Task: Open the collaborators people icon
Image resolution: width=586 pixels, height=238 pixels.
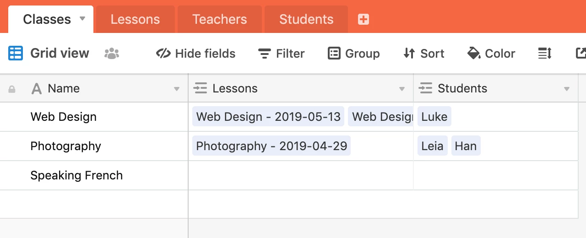Action: coord(112,54)
